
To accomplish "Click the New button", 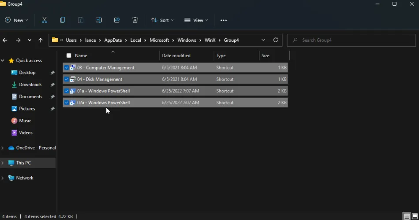I will click(16, 20).
